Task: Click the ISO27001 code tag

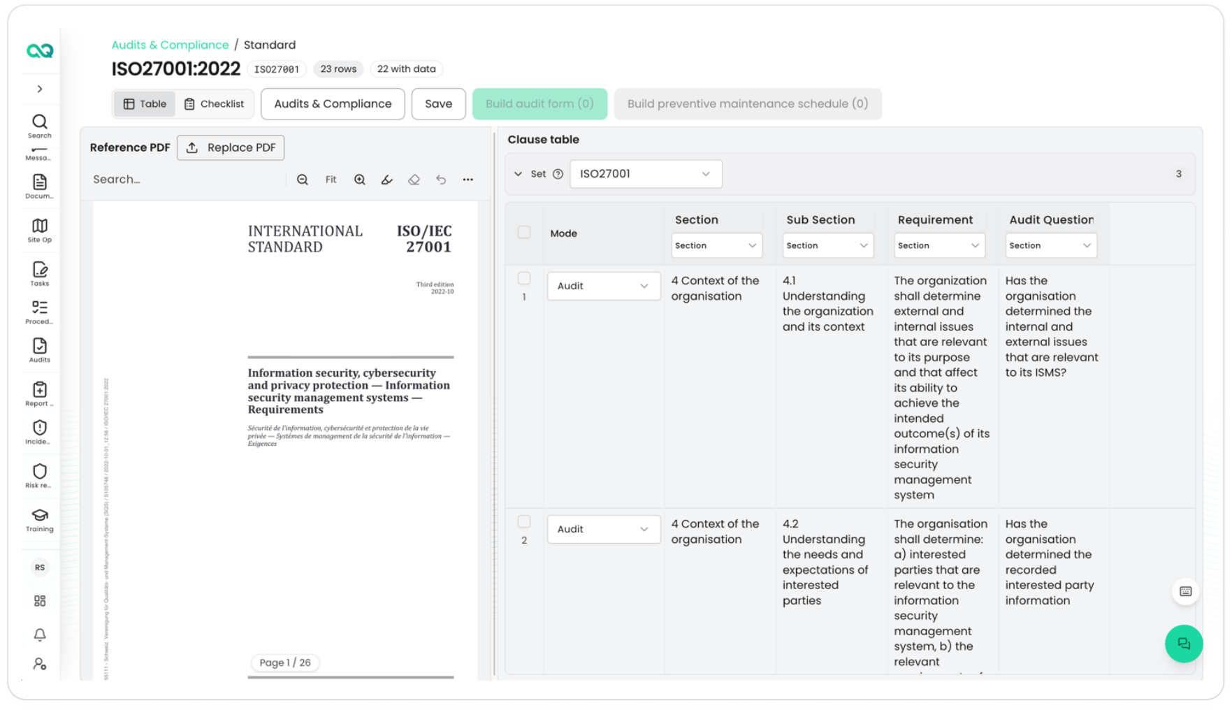Action: 277,69
